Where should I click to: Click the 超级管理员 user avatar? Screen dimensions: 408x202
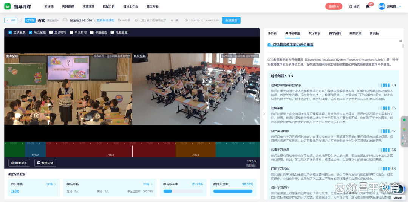click(x=382, y=6)
